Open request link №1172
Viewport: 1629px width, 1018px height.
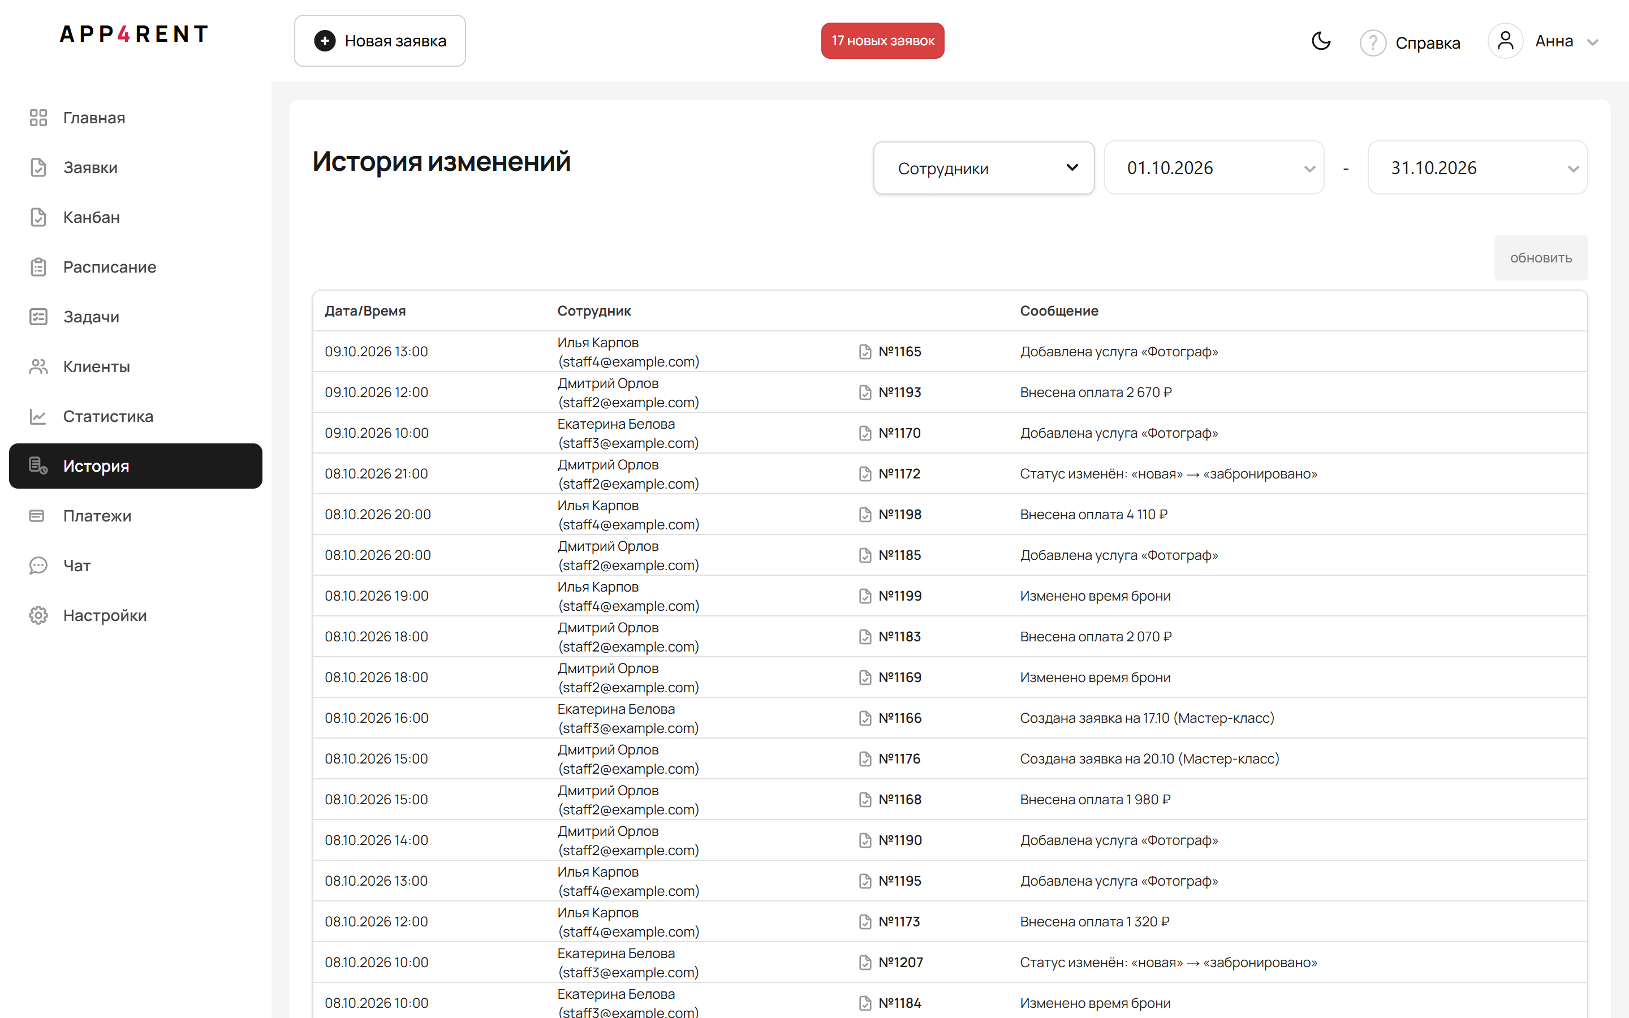[899, 474]
